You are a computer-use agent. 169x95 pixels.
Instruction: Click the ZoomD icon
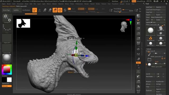[x=138, y=82]
